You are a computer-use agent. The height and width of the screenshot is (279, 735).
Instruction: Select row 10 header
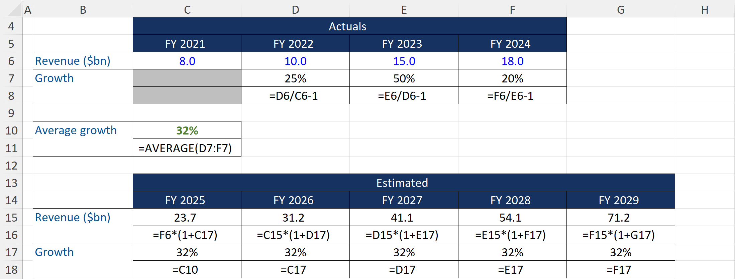pos(11,130)
